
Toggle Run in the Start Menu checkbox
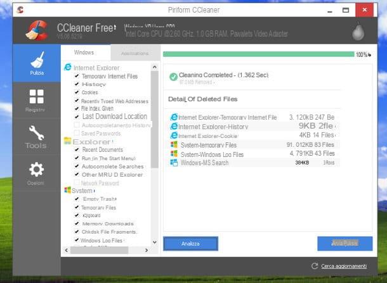point(77,158)
